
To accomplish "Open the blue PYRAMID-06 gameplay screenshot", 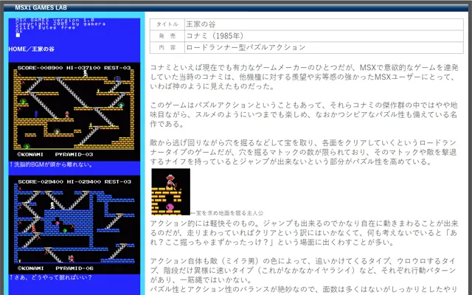I will point(73,224).
